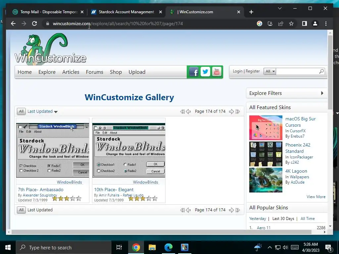The width and height of the screenshot is (339, 254).
Task: Open the YouTube social icon
Action: [217, 72]
